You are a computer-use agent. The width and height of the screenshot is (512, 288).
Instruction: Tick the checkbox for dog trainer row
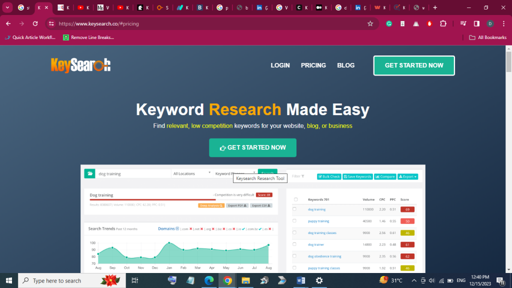[294, 244]
